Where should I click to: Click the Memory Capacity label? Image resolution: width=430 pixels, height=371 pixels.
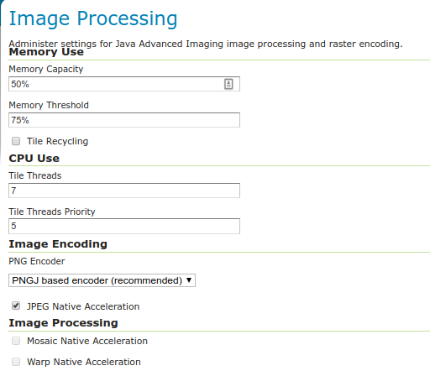point(46,69)
